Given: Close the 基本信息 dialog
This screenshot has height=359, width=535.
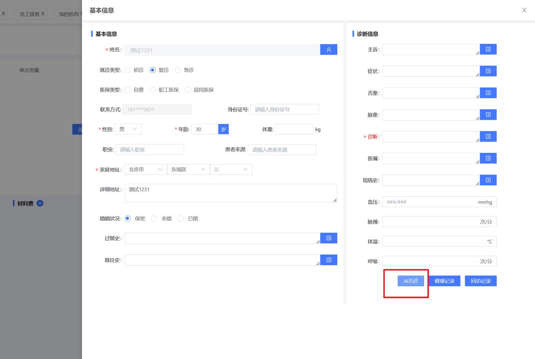Looking at the screenshot, I should click(524, 10).
